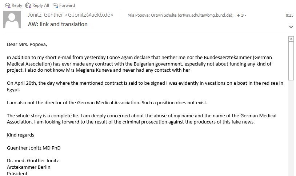The image size is (296, 176).
Task: Click the 8:25 received time
Action: point(289,15)
